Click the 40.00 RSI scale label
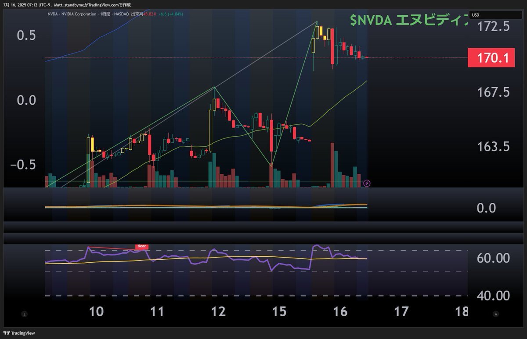Image resolution: width=527 pixels, height=339 pixels. [494, 296]
